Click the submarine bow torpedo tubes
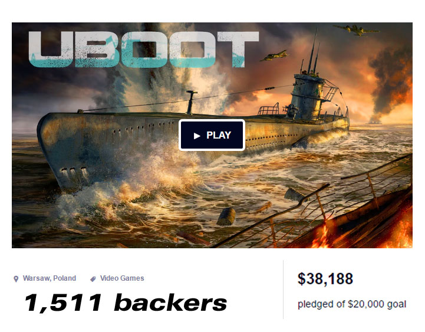 tap(73, 173)
